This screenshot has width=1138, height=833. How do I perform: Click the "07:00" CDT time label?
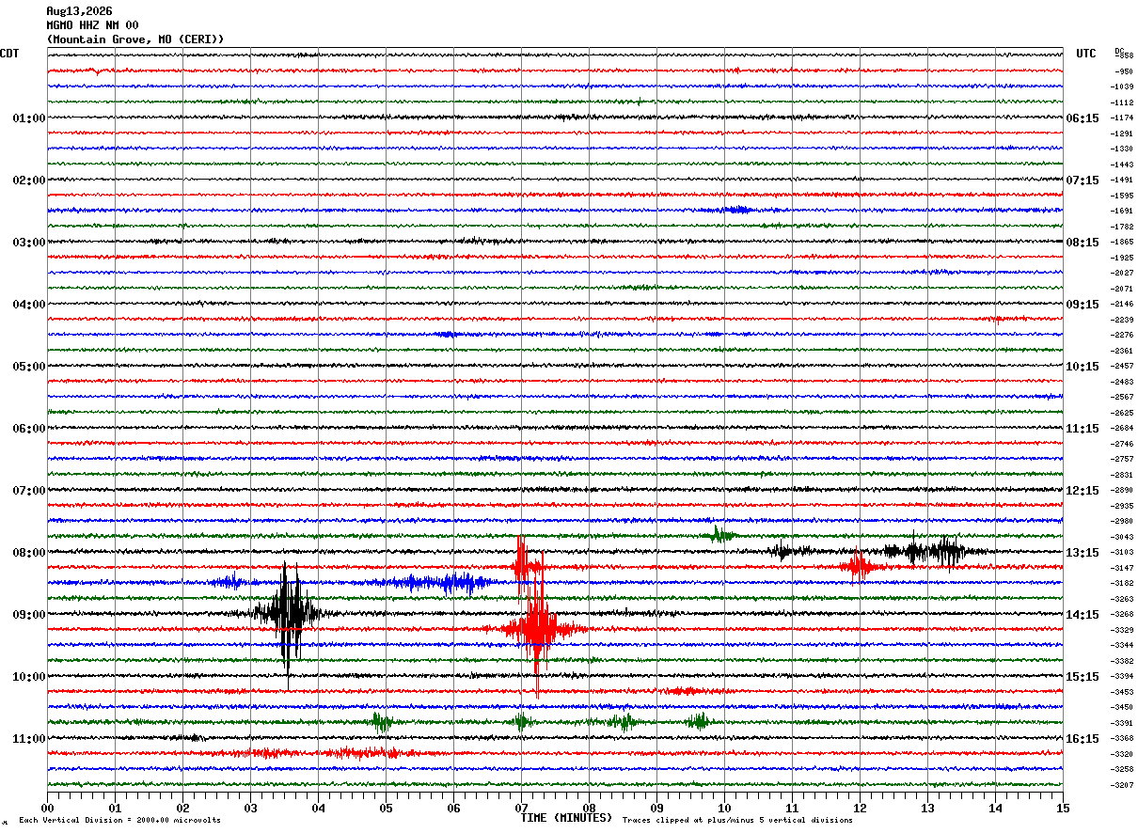click(28, 491)
